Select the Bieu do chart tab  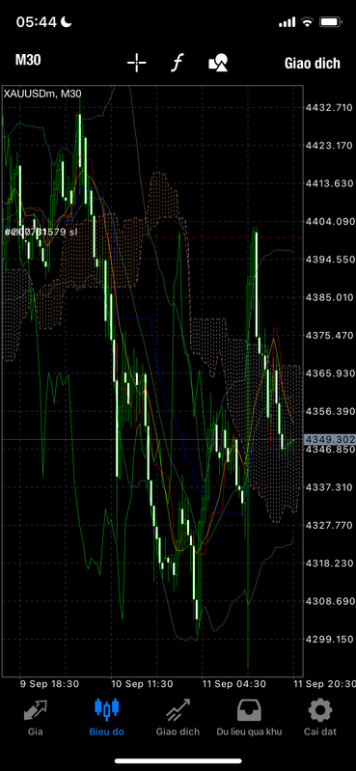107,717
